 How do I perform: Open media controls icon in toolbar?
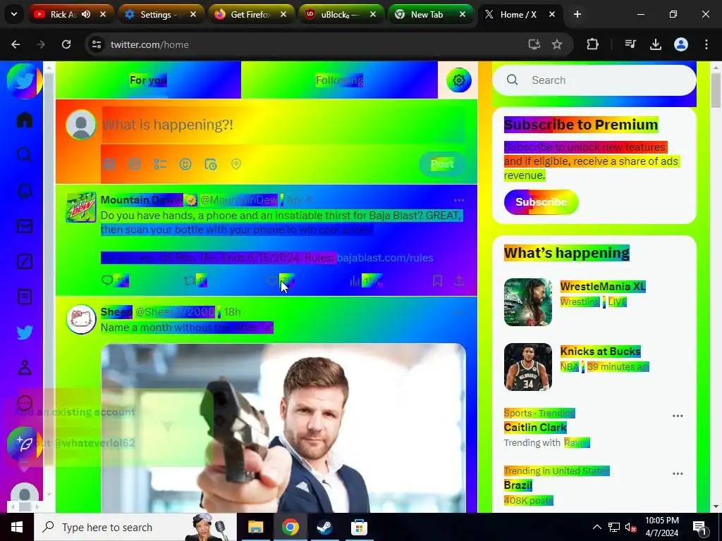tap(630, 44)
